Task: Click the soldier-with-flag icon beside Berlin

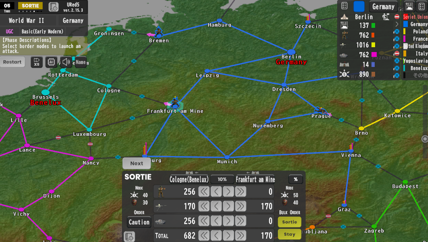Action: 386,17
